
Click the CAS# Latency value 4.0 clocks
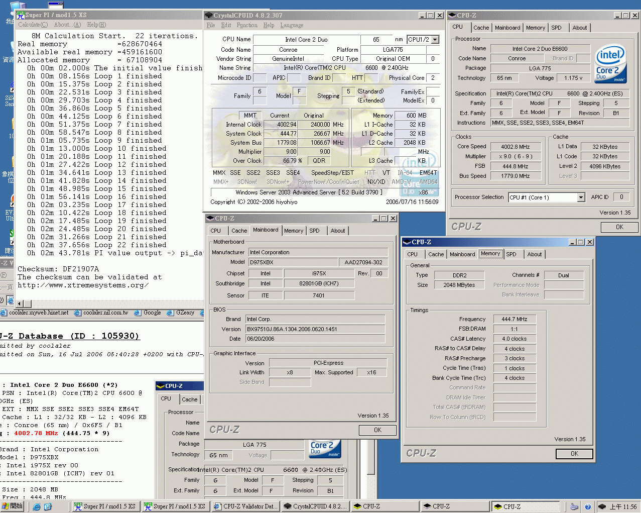[515, 339]
